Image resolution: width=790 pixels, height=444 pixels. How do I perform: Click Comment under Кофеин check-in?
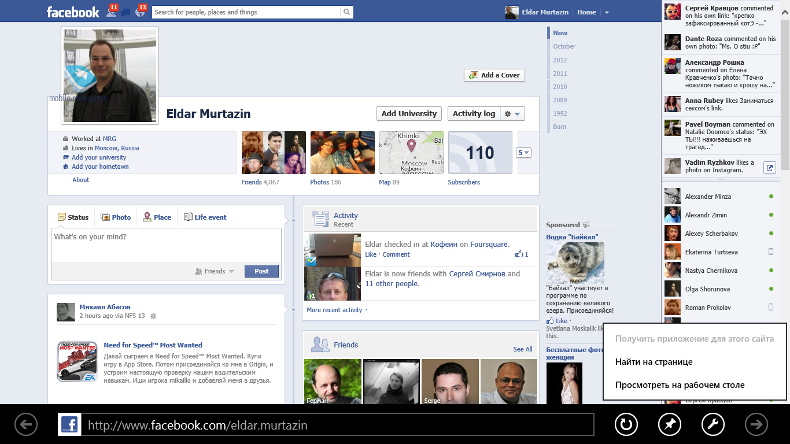coord(396,254)
